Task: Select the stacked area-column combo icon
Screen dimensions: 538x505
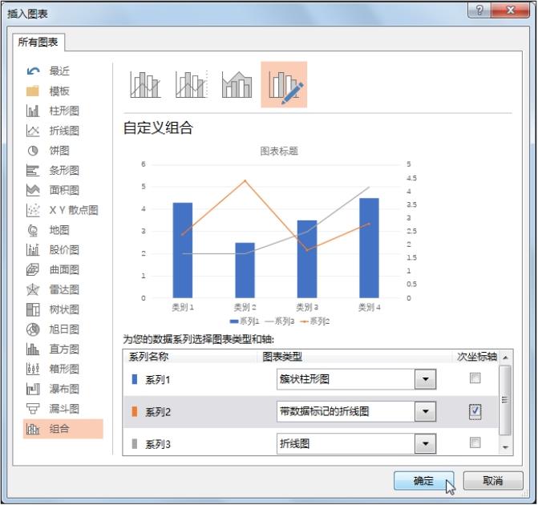Action: click(237, 84)
